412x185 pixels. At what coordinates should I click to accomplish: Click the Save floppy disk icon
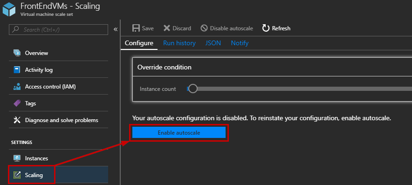[x=136, y=28]
